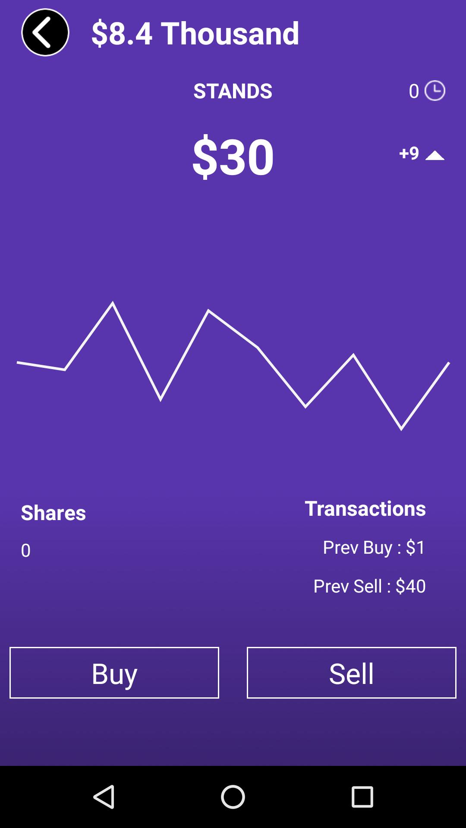Click the clock timer icon
This screenshot has height=828, width=466.
(435, 91)
